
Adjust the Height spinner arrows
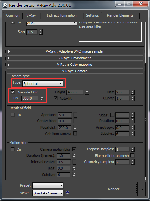click(x=87, y=92)
